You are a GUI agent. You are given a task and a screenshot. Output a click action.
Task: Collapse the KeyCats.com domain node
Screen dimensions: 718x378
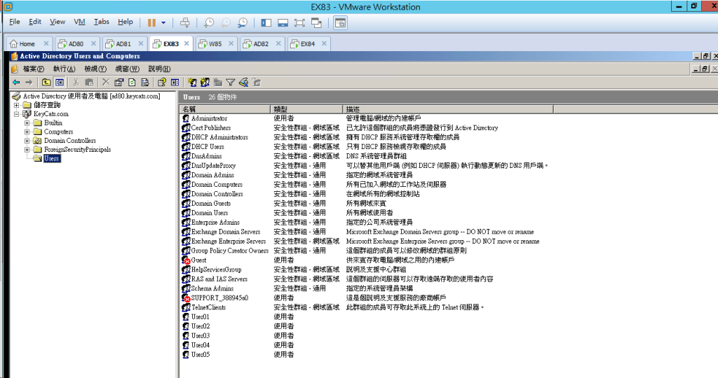click(16, 114)
